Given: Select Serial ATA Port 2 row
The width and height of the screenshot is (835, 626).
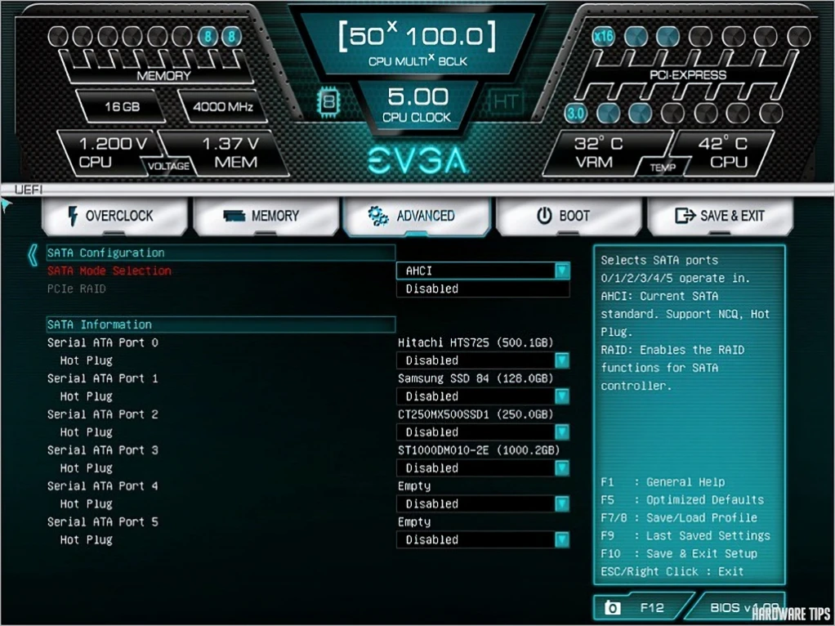Looking at the screenshot, I should 103,414.
